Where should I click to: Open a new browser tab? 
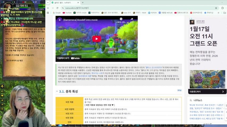pos(83,3)
